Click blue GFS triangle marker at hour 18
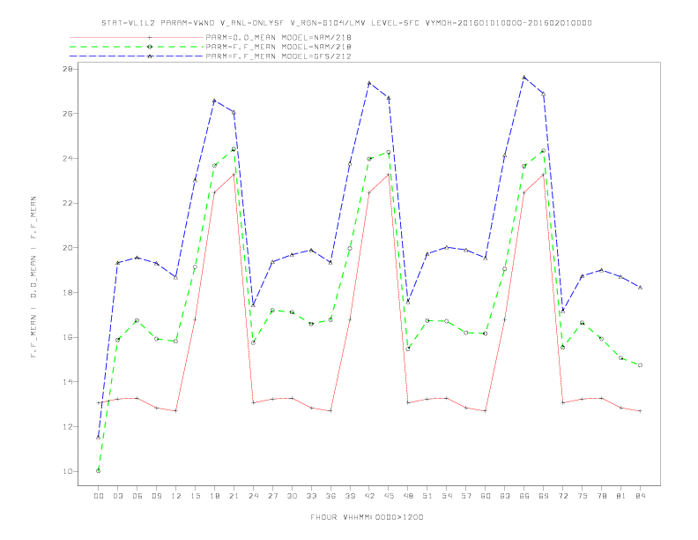698x540 pixels. (x=214, y=101)
